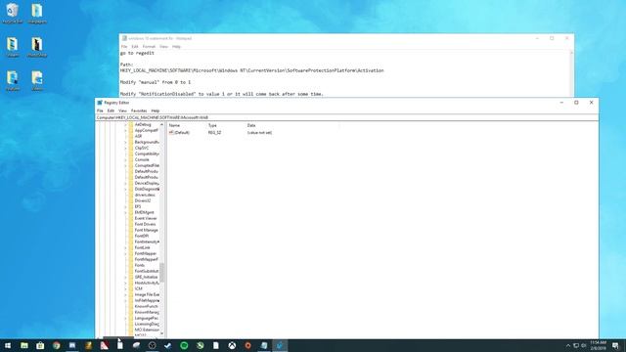Expand the Image File Execution key arrow
Viewport: 626px width, 352px height.
(x=126, y=294)
